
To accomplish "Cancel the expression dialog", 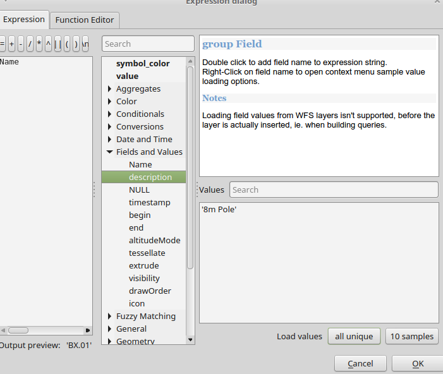I will pos(360,363).
